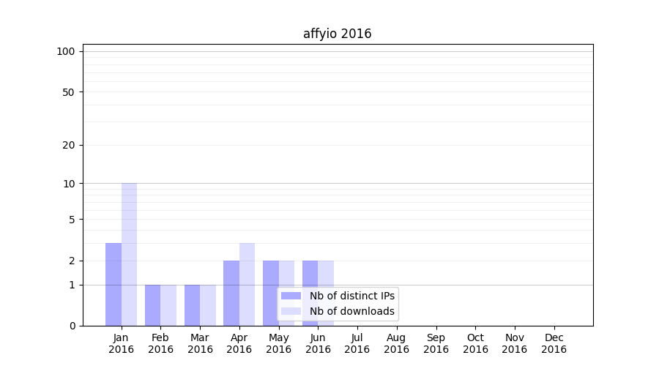The height and width of the screenshot is (366, 659).
Task: Click the April distinct IPs bar
Action: (231, 293)
